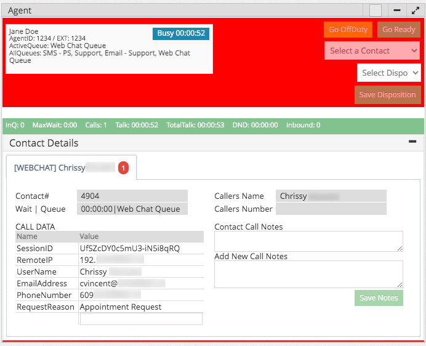Click the InQ: 0 stat
This screenshot has height=346, width=426.
(15, 125)
